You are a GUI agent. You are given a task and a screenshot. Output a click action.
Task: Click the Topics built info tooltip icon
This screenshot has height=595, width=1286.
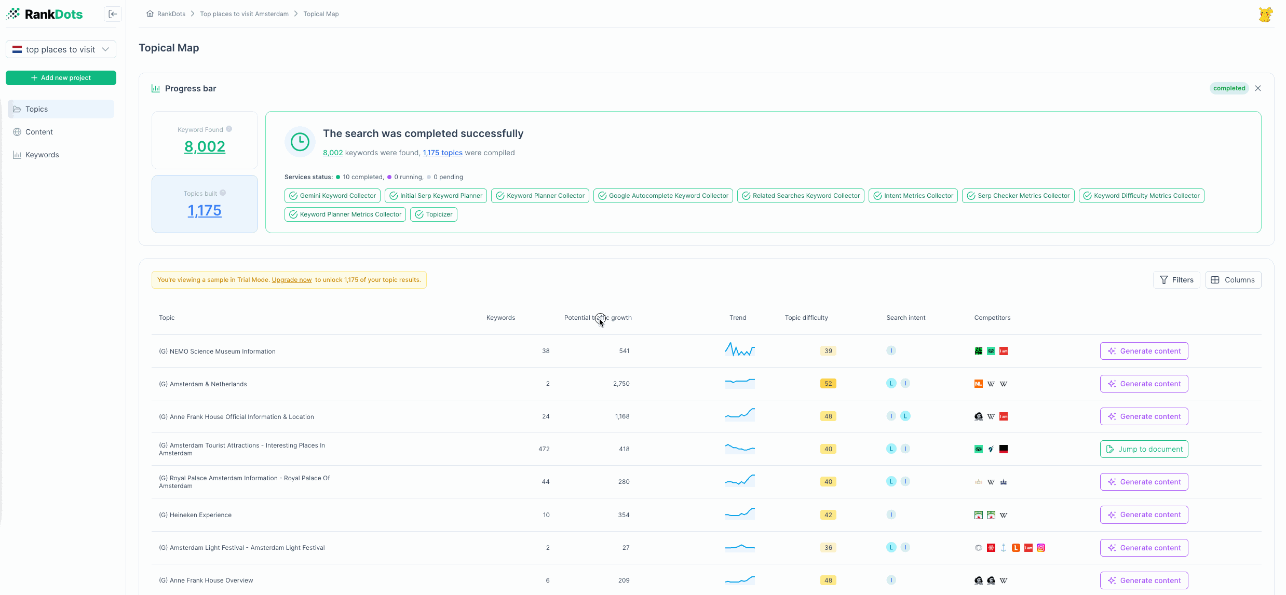223,193
